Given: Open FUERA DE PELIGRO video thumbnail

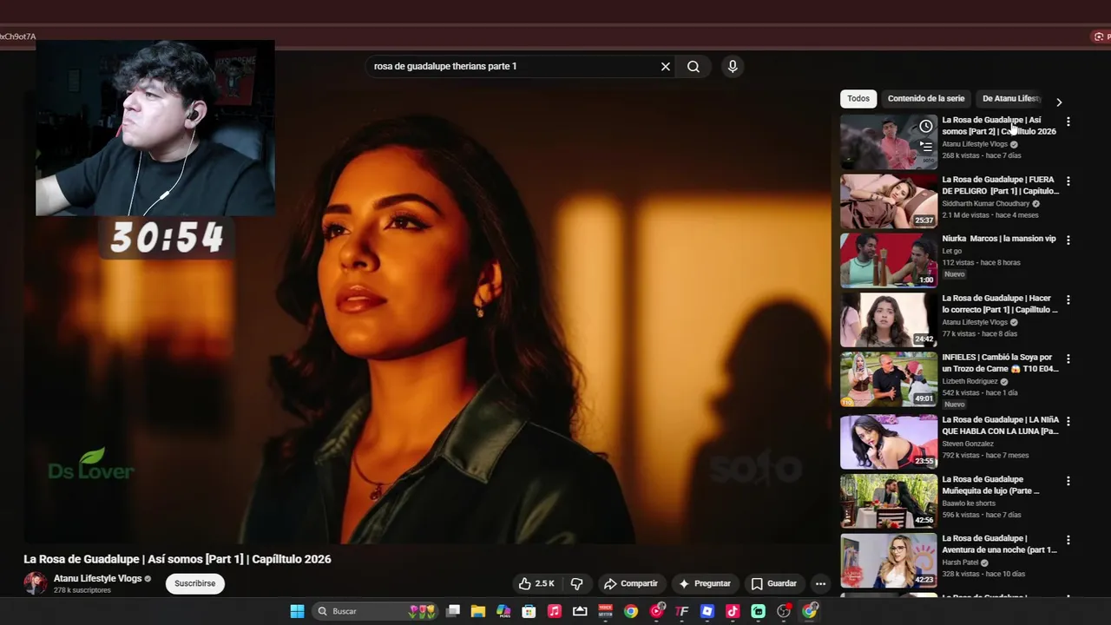Looking at the screenshot, I should click(889, 201).
